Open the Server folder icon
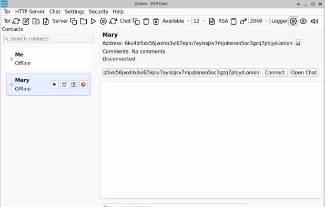 83,21
